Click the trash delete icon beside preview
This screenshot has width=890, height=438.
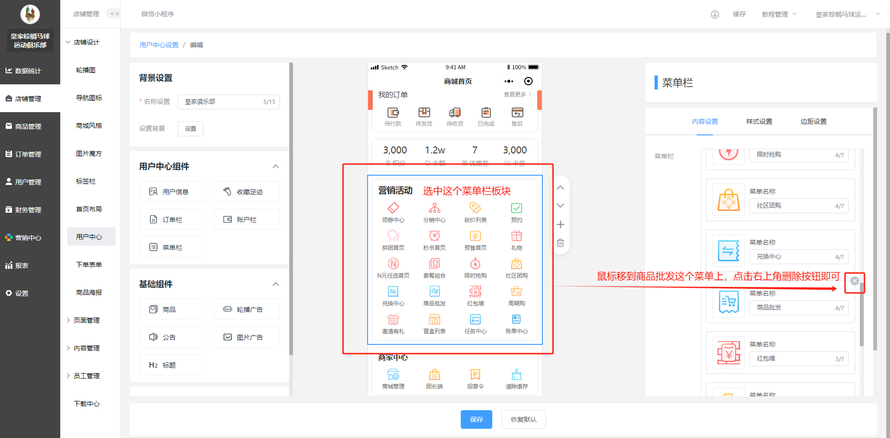560,243
